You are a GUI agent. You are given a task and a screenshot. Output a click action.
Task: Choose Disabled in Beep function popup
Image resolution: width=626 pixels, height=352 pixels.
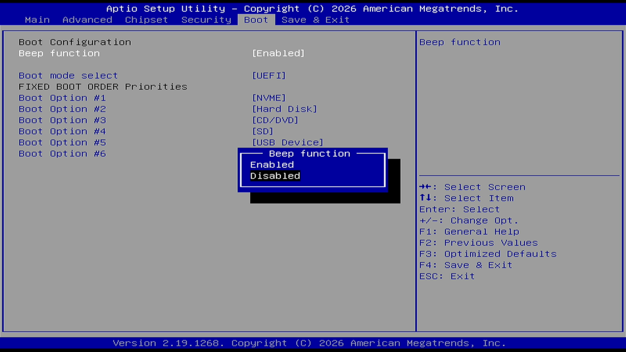click(275, 176)
